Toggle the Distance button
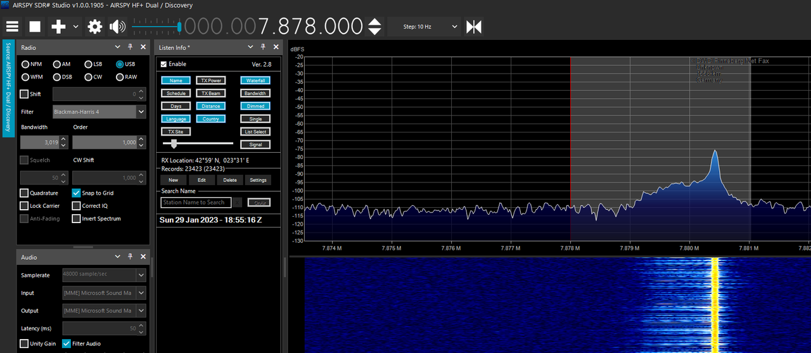This screenshot has height=353, width=811. pos(211,106)
